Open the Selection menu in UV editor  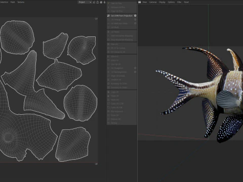[x=4, y=2]
